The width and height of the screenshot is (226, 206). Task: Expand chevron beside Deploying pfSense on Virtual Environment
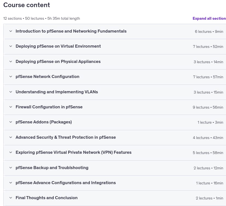[11, 46]
